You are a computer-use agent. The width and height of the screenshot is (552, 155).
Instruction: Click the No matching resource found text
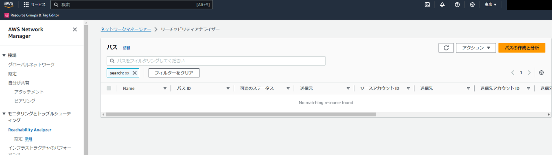326,103
